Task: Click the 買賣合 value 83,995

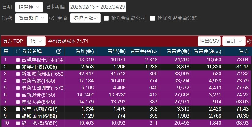Action: click(x=182, y=74)
